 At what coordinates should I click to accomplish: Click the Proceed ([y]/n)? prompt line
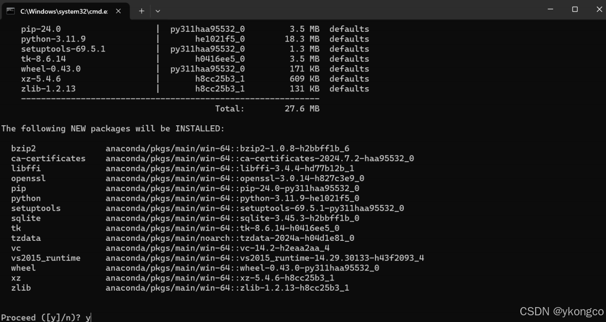(44, 317)
